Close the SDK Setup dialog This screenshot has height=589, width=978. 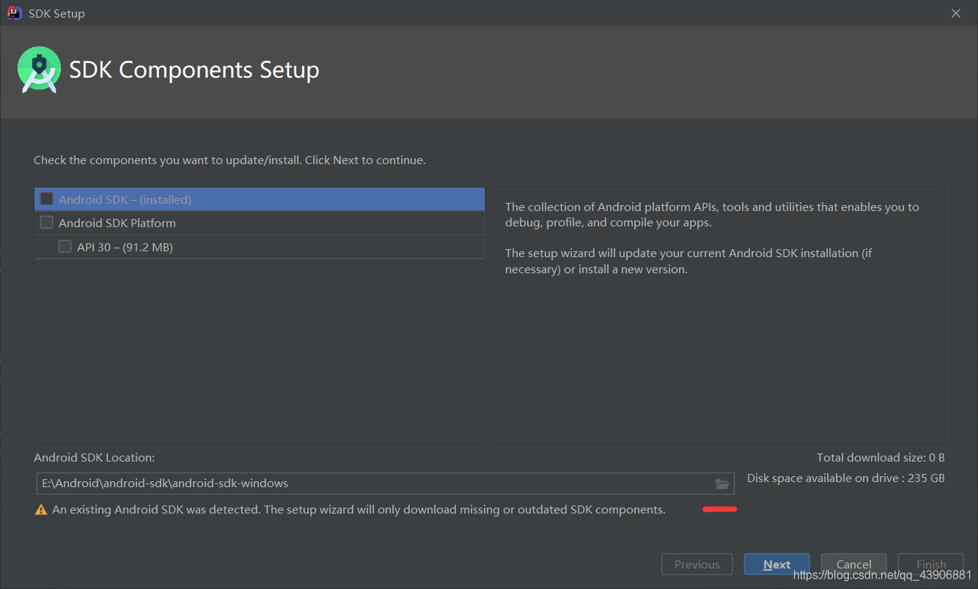[955, 13]
